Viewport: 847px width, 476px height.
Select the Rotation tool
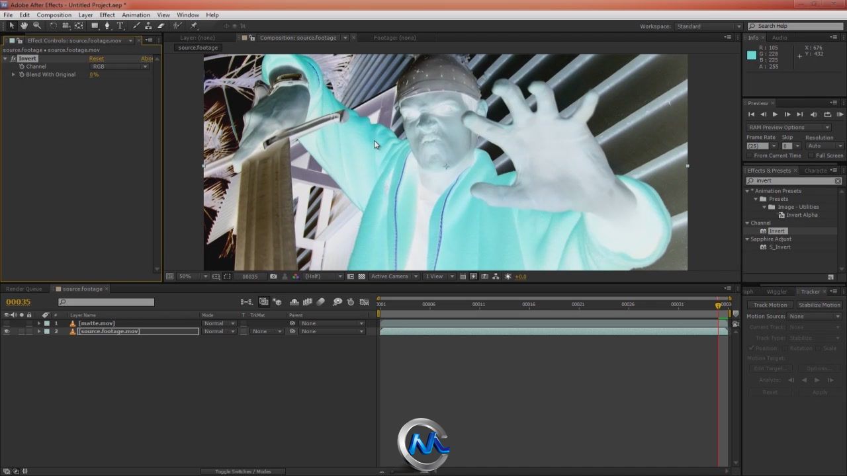pyautogui.click(x=54, y=26)
